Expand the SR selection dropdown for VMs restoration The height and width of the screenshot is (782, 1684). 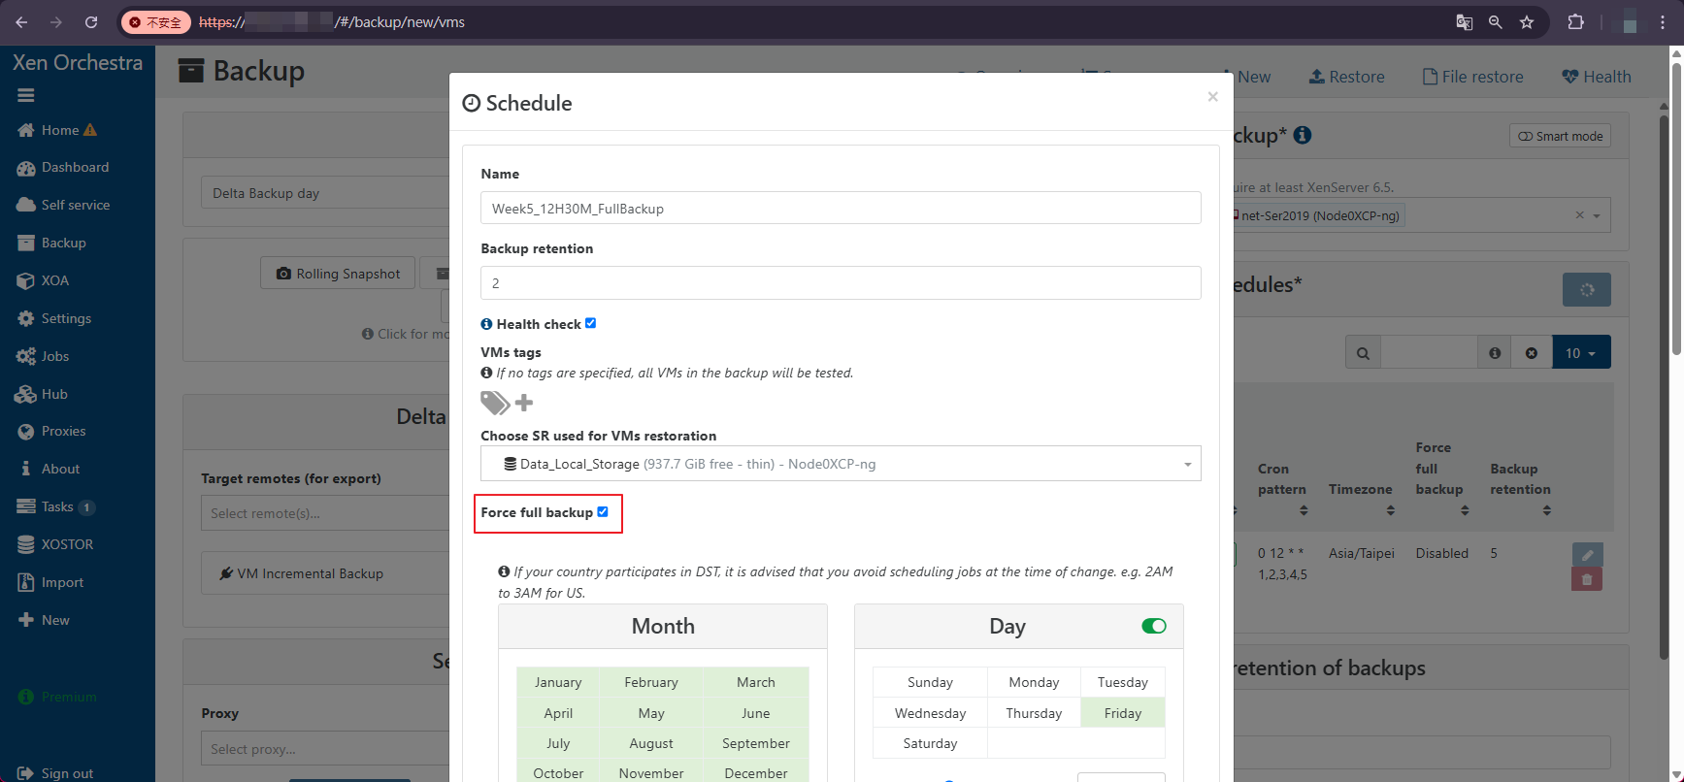tap(1187, 465)
